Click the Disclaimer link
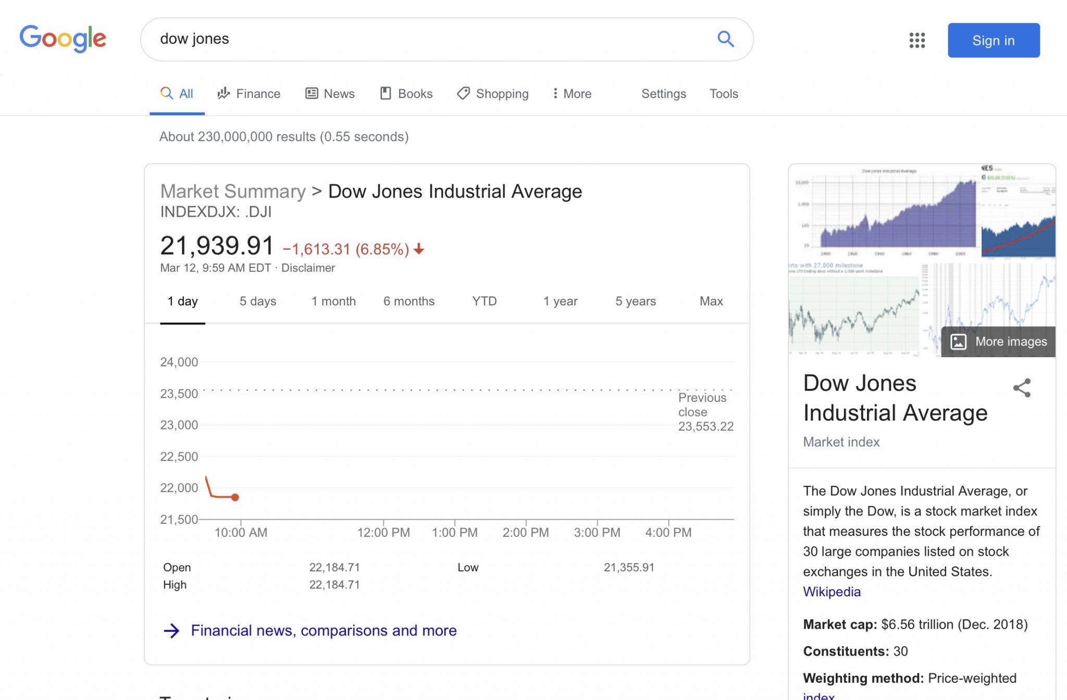 [308, 268]
